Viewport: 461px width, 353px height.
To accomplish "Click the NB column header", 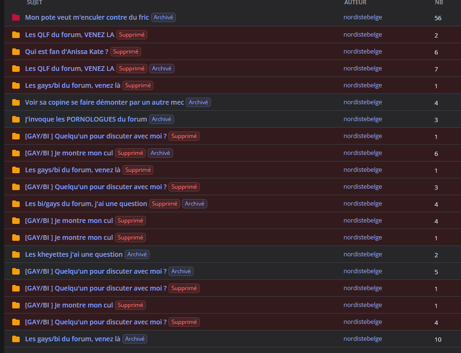I will pyautogui.click(x=439, y=2).
